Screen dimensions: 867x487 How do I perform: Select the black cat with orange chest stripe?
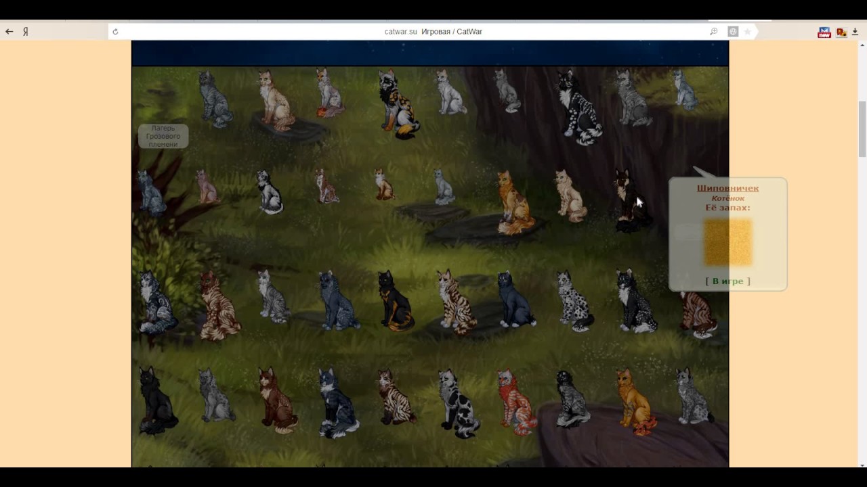tap(394, 300)
